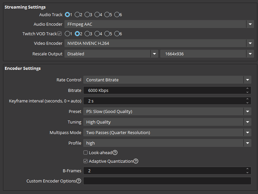The width and height of the screenshot is (258, 194).
Task: Decrease B-Frames with down stepper arrow
Action: point(247,173)
